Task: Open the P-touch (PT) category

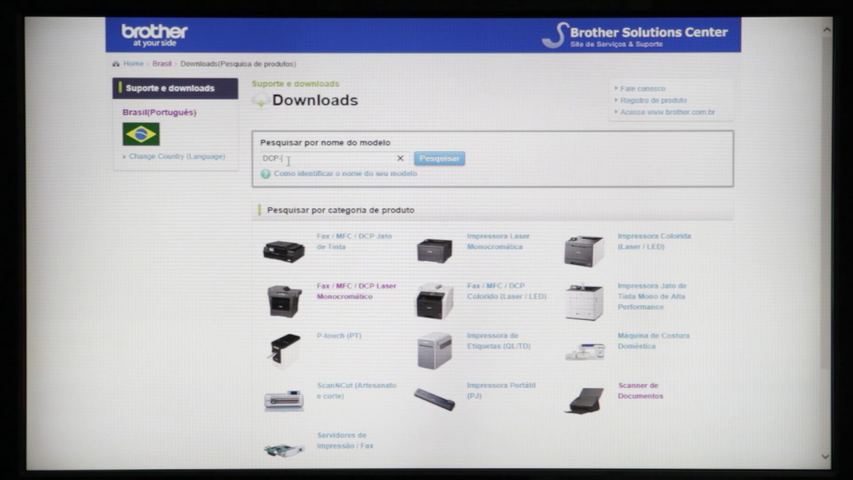Action: [x=339, y=336]
